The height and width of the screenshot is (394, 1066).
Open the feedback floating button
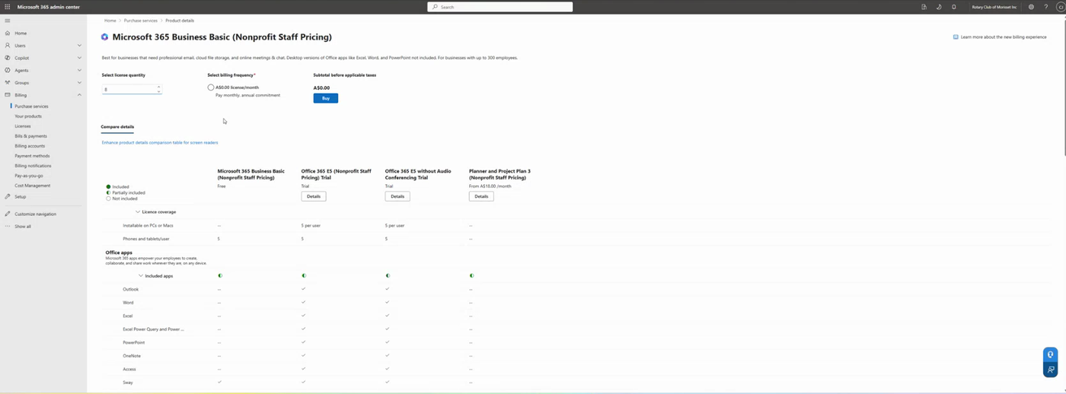click(1050, 370)
